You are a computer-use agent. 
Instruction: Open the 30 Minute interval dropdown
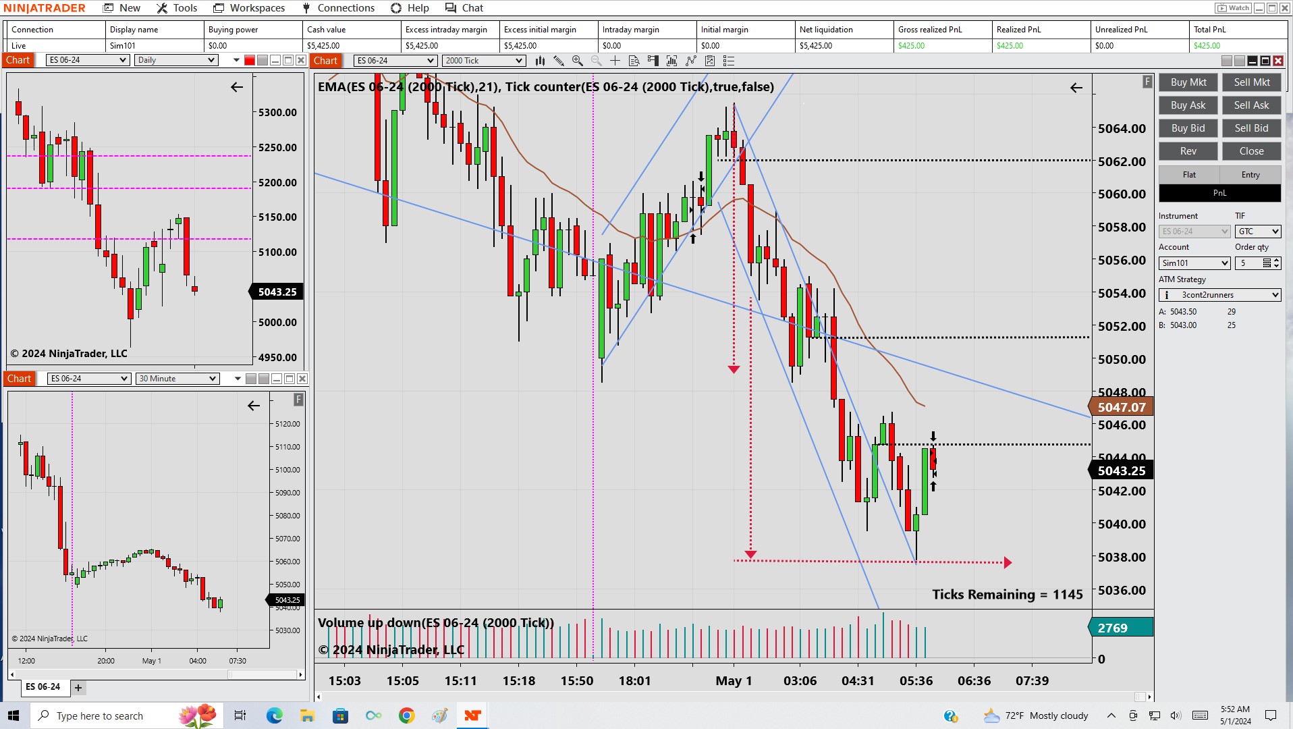click(177, 379)
